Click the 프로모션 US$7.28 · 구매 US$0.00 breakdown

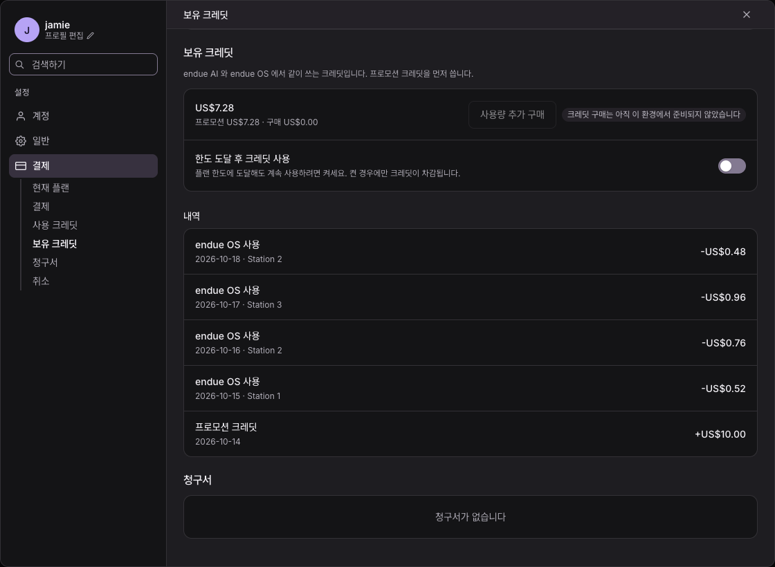click(257, 122)
